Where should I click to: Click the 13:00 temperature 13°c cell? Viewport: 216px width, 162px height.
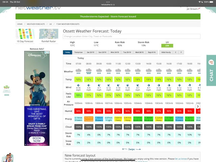coord(138,80)
